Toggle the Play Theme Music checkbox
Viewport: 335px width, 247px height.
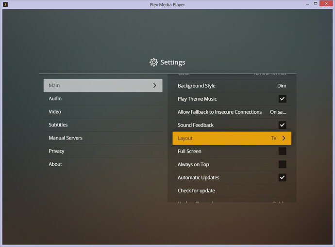point(282,99)
